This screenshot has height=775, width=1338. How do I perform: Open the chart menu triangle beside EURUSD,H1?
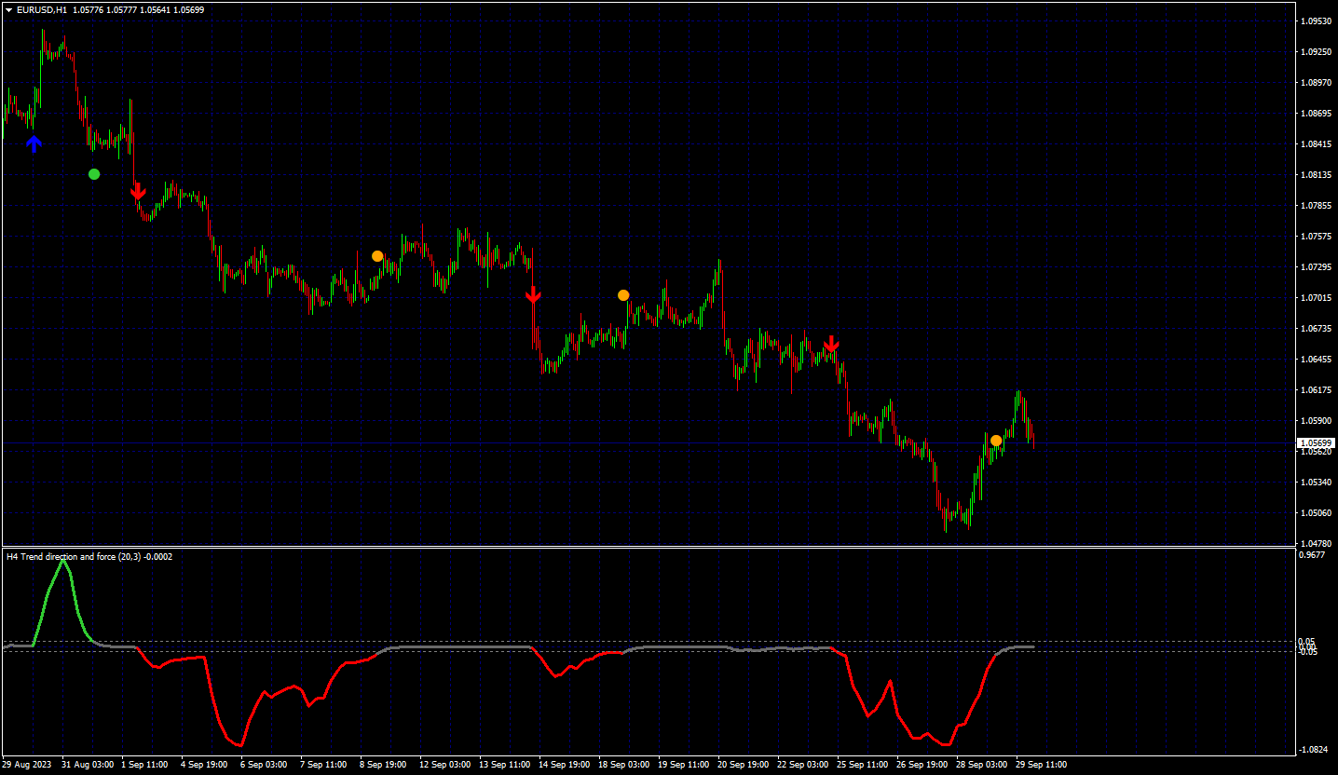(x=8, y=9)
